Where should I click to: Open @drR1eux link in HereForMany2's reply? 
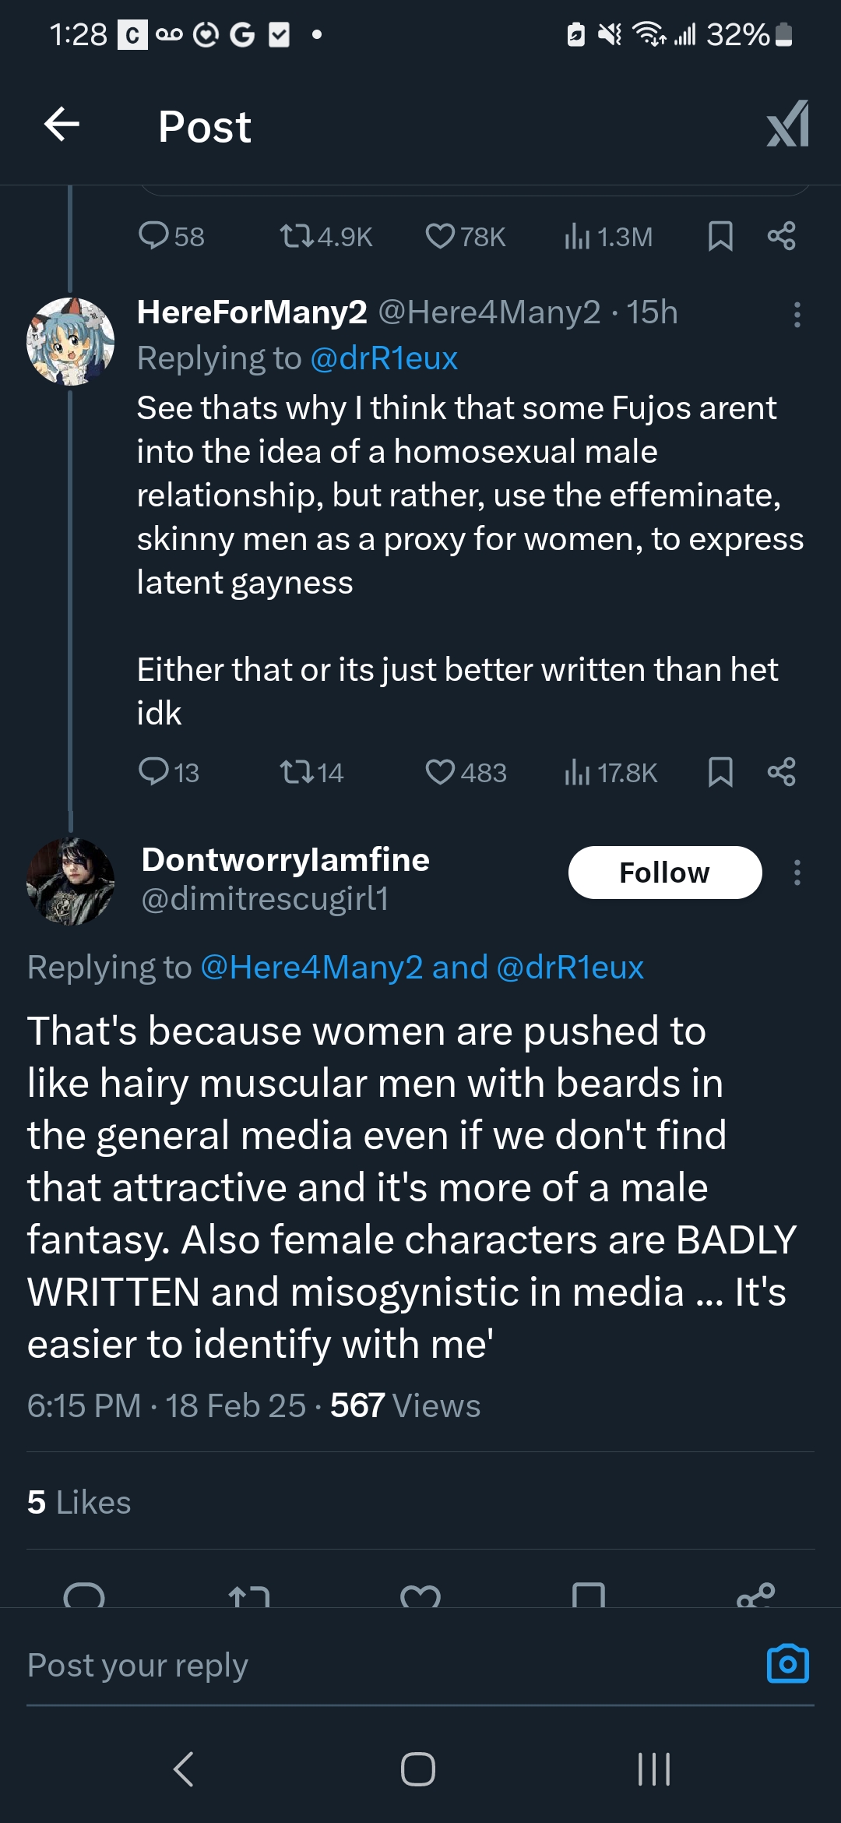tap(383, 358)
